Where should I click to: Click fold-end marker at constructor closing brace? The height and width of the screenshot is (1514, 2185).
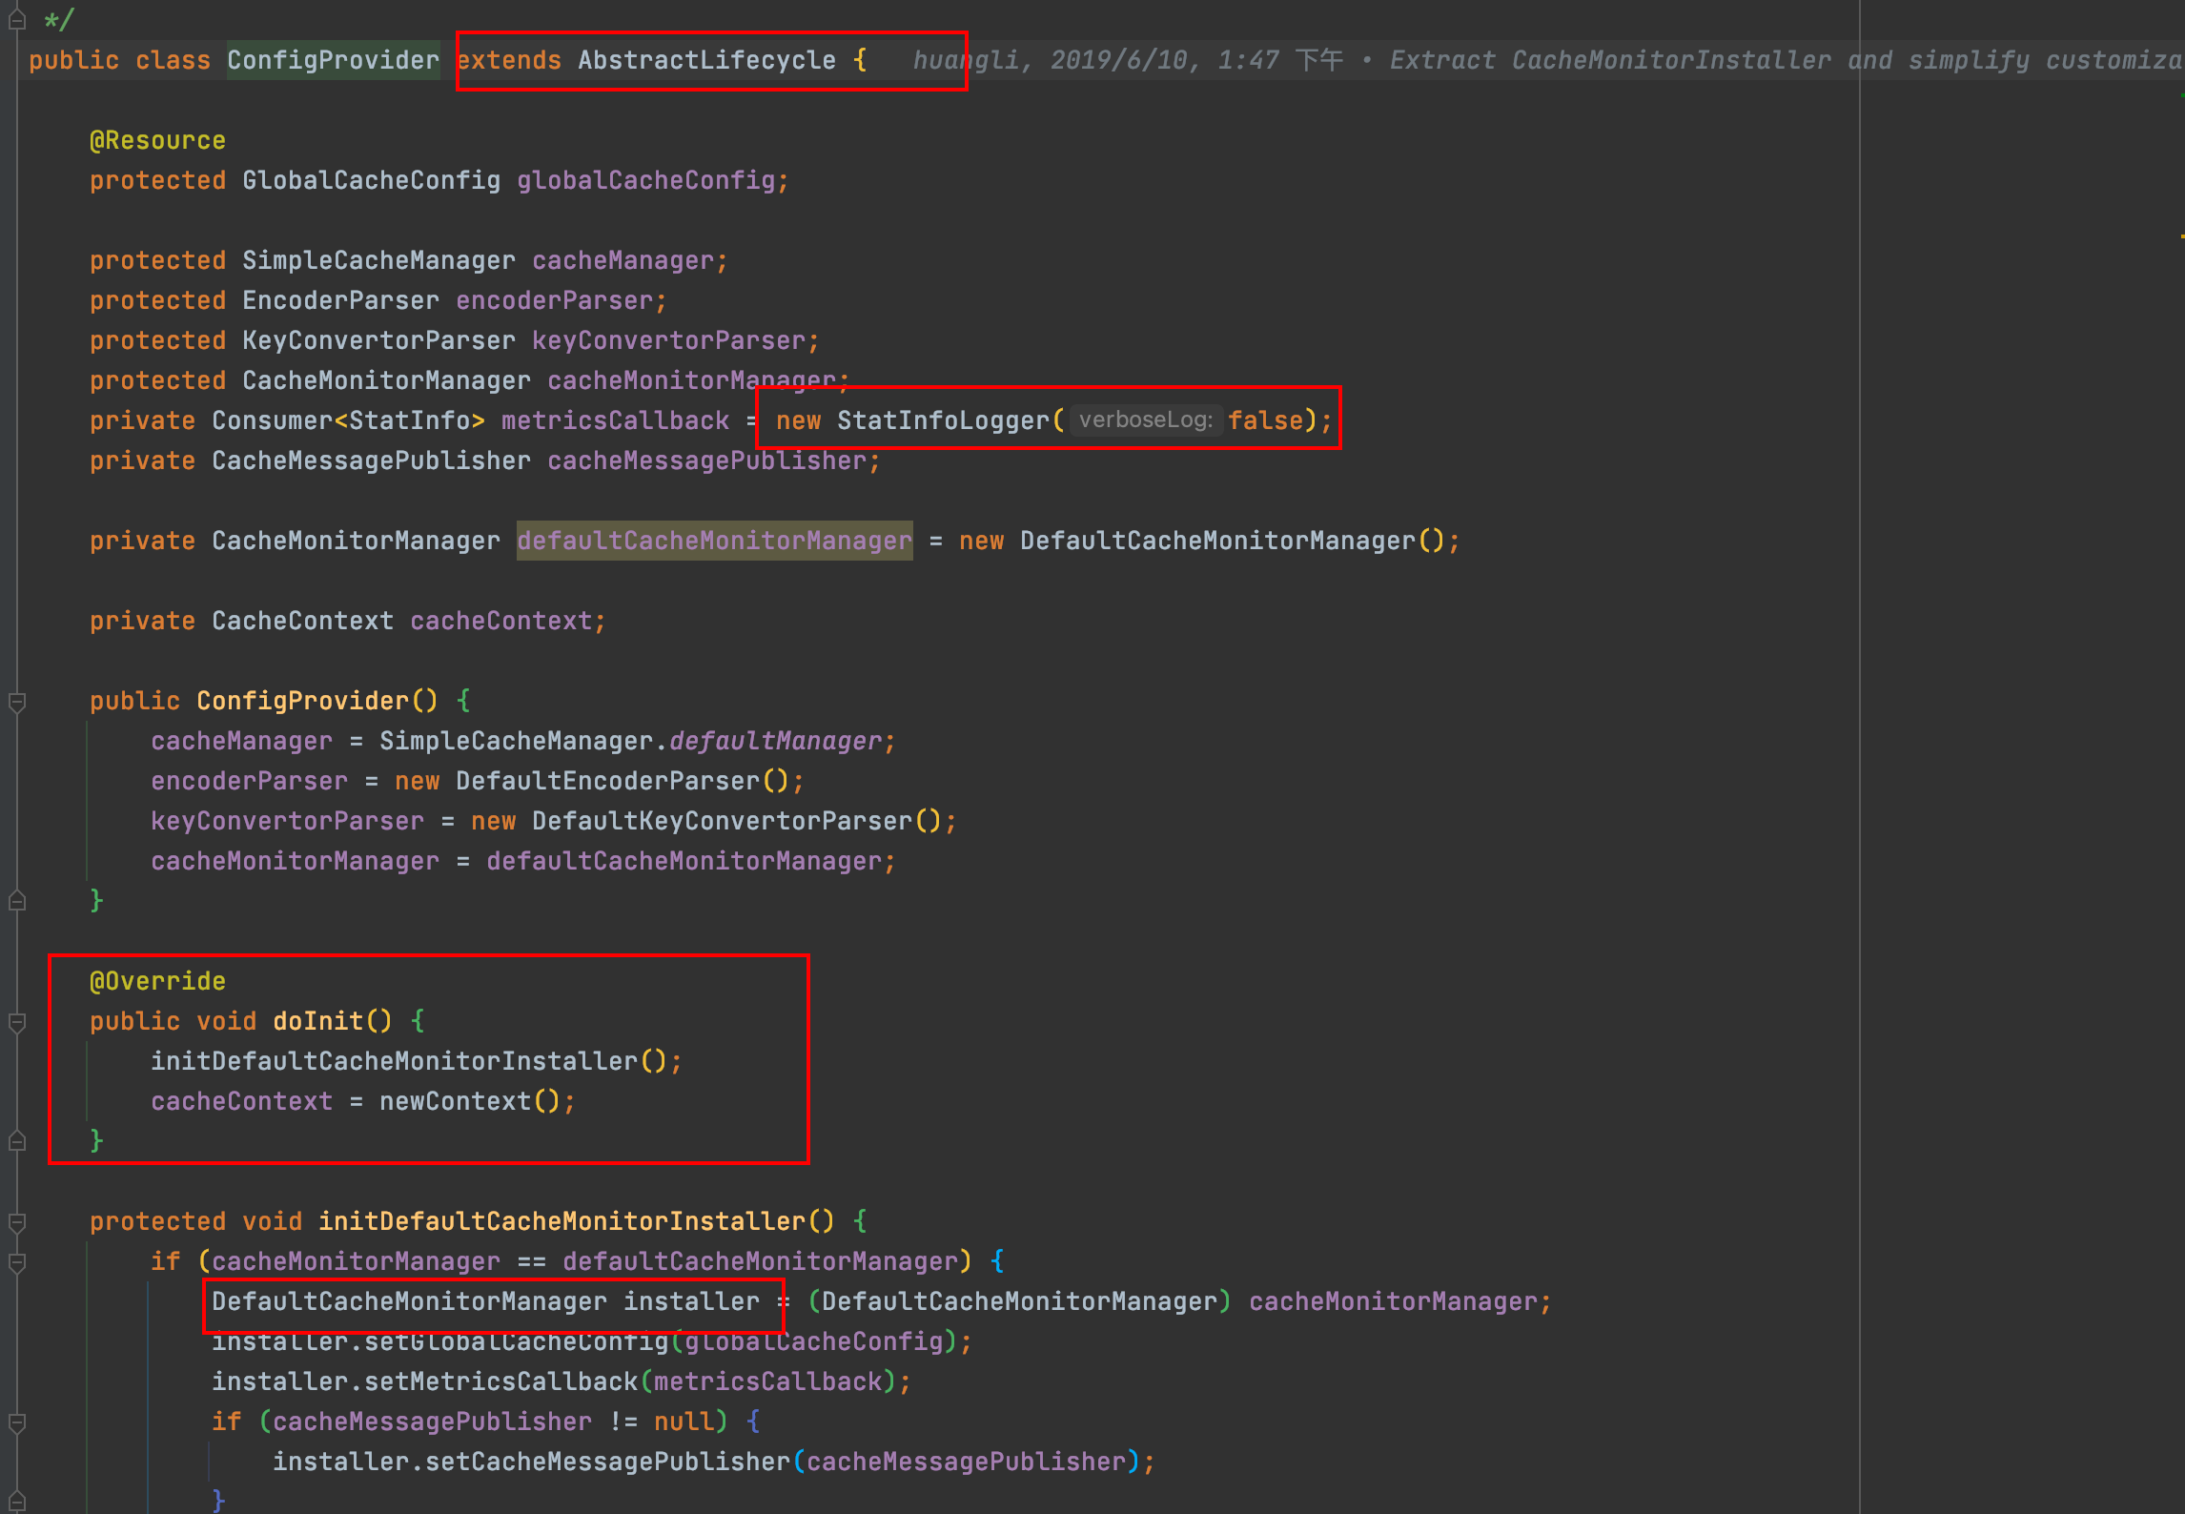pyautogui.click(x=17, y=900)
